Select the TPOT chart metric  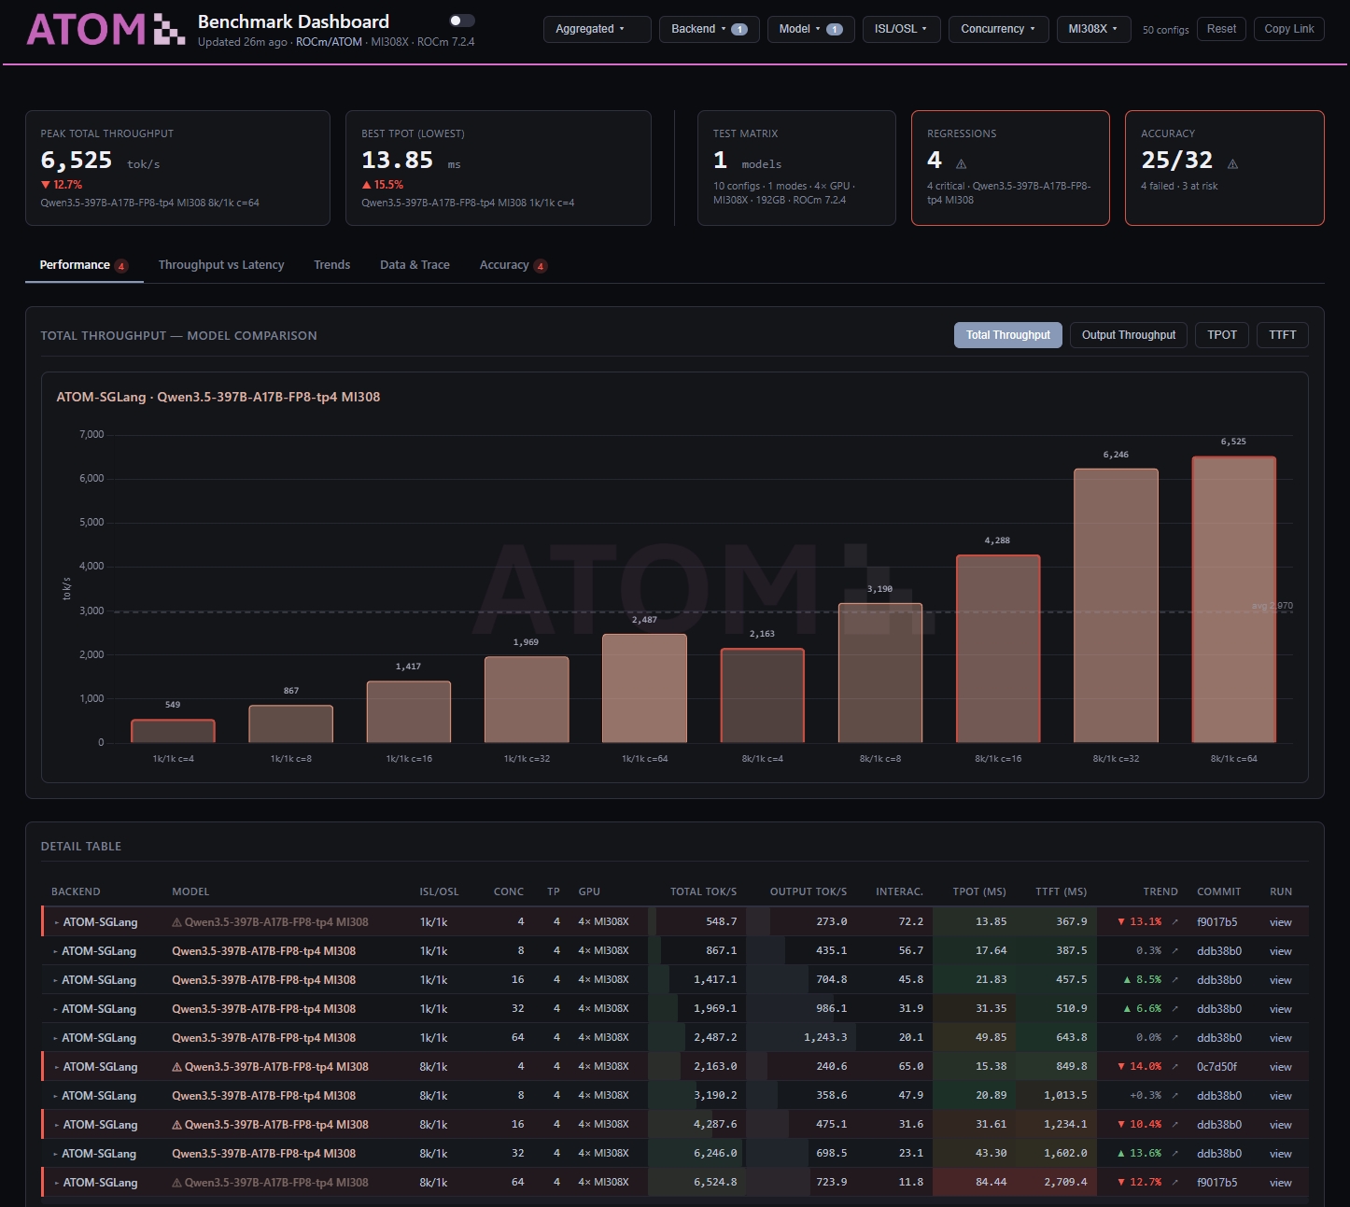[1221, 335]
